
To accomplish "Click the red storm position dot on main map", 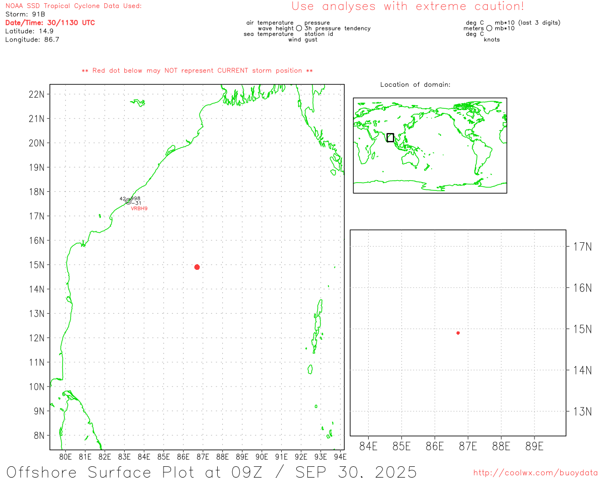I will (x=197, y=267).
